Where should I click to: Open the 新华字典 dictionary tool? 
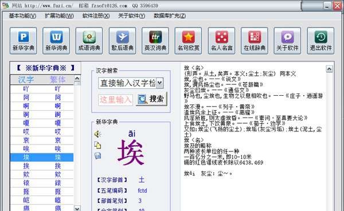(24, 41)
